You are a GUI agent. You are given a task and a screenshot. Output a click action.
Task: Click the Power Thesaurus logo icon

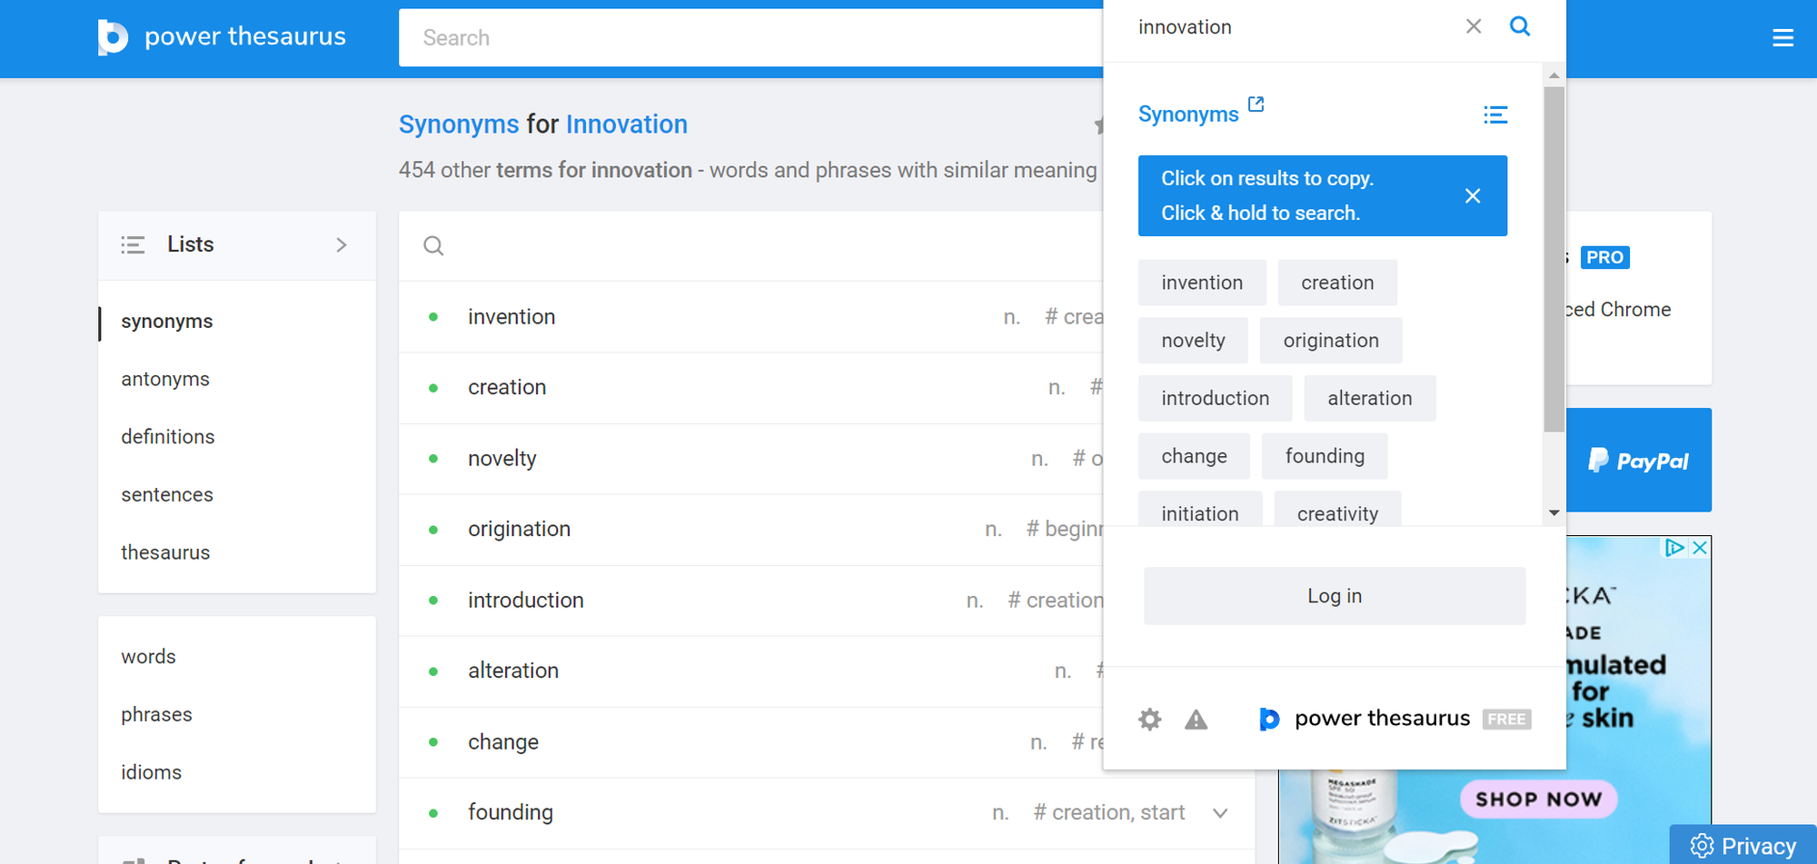pyautogui.click(x=113, y=37)
